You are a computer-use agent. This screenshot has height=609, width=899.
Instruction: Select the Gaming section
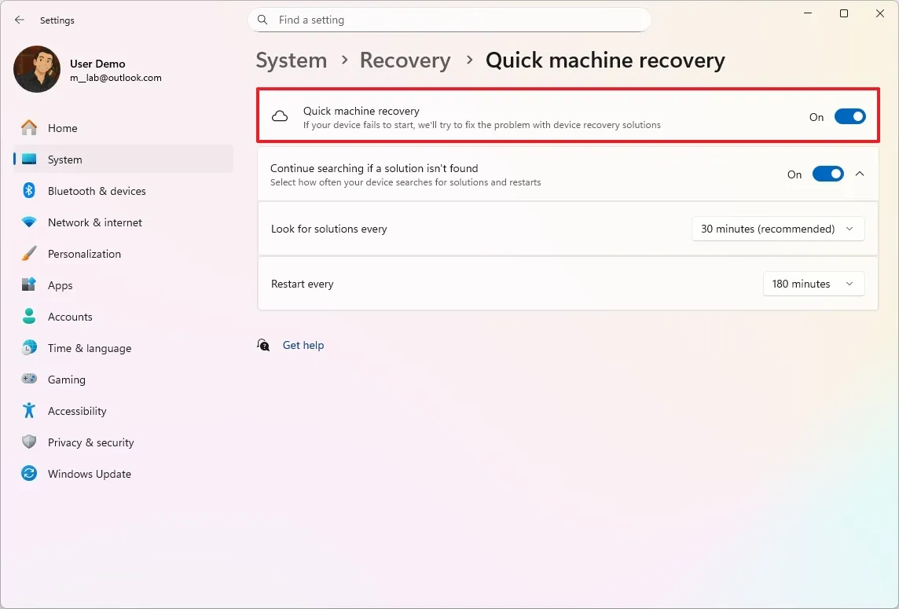coord(65,380)
